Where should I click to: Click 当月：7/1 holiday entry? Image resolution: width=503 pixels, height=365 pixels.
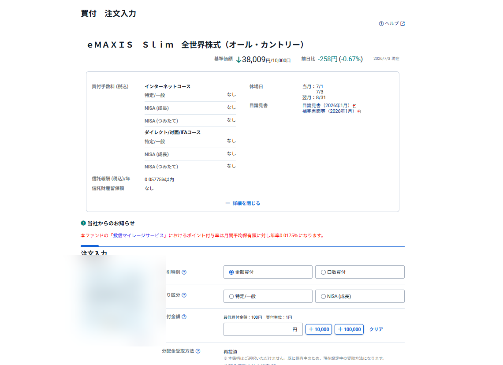click(x=313, y=86)
